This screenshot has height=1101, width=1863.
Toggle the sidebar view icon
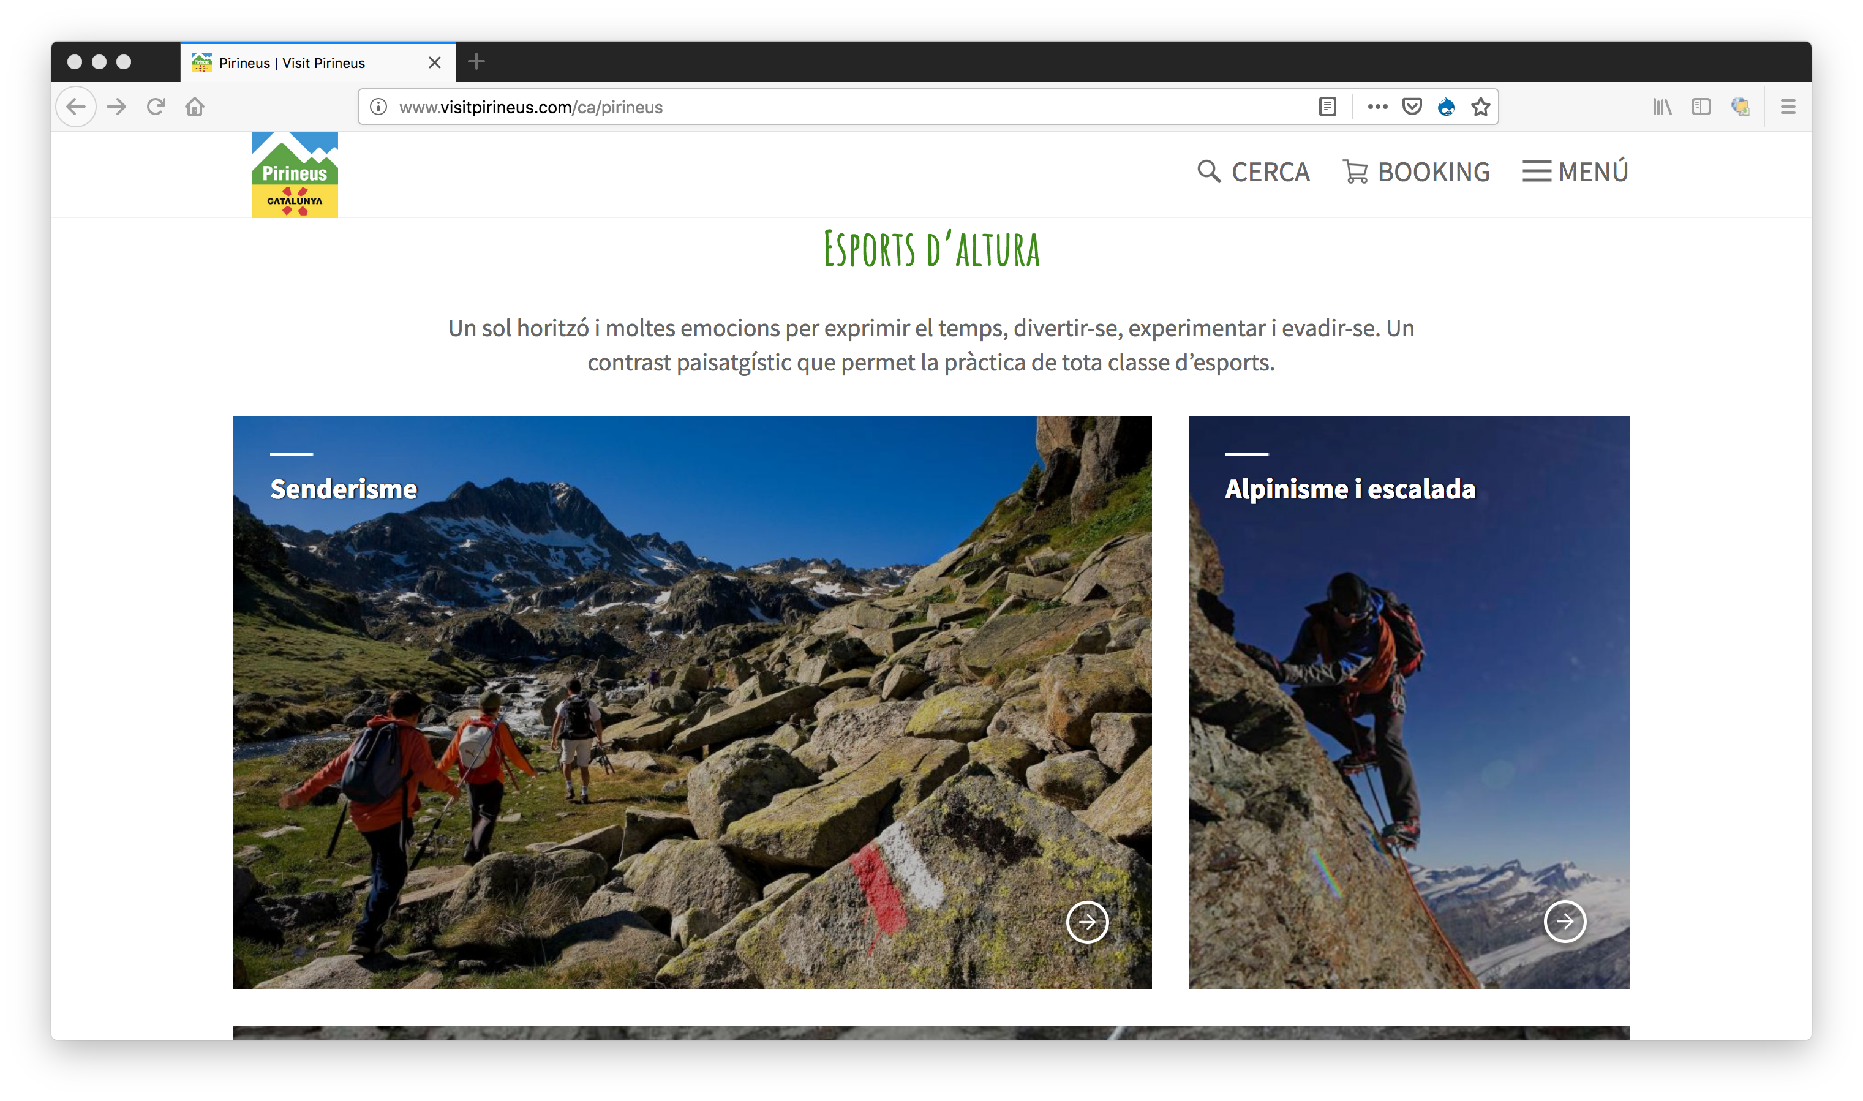[1701, 107]
